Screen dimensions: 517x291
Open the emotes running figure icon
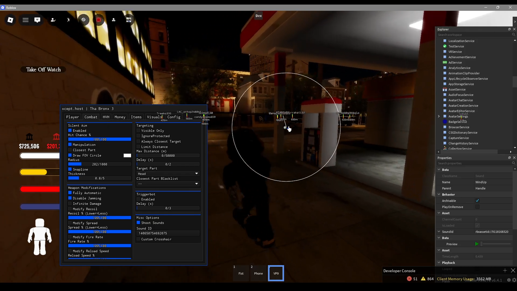68,20
